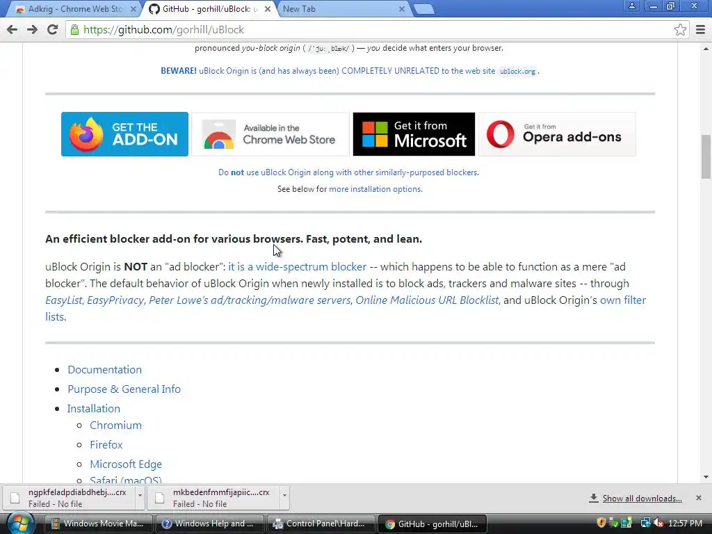
Task: Click the security shield tray icon
Action: pyautogui.click(x=601, y=523)
